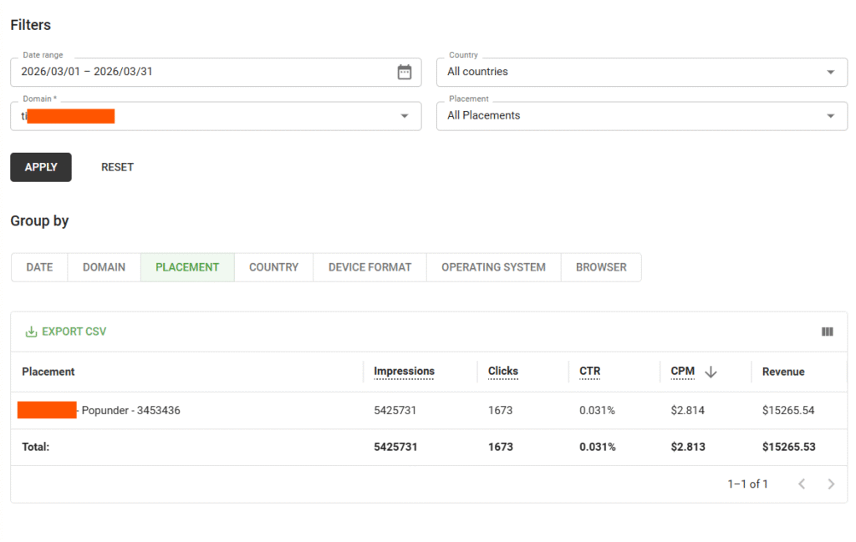
Task: Group by Date tab
Action: pos(39,267)
